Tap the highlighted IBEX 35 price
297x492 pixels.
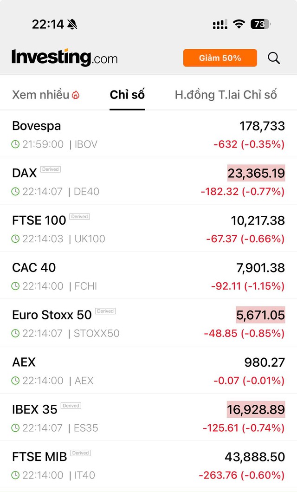coord(256,410)
